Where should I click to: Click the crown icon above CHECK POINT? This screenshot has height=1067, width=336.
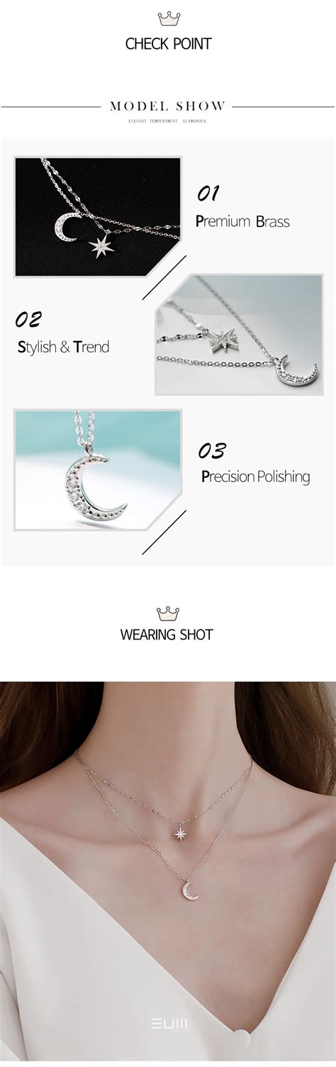coord(168,18)
